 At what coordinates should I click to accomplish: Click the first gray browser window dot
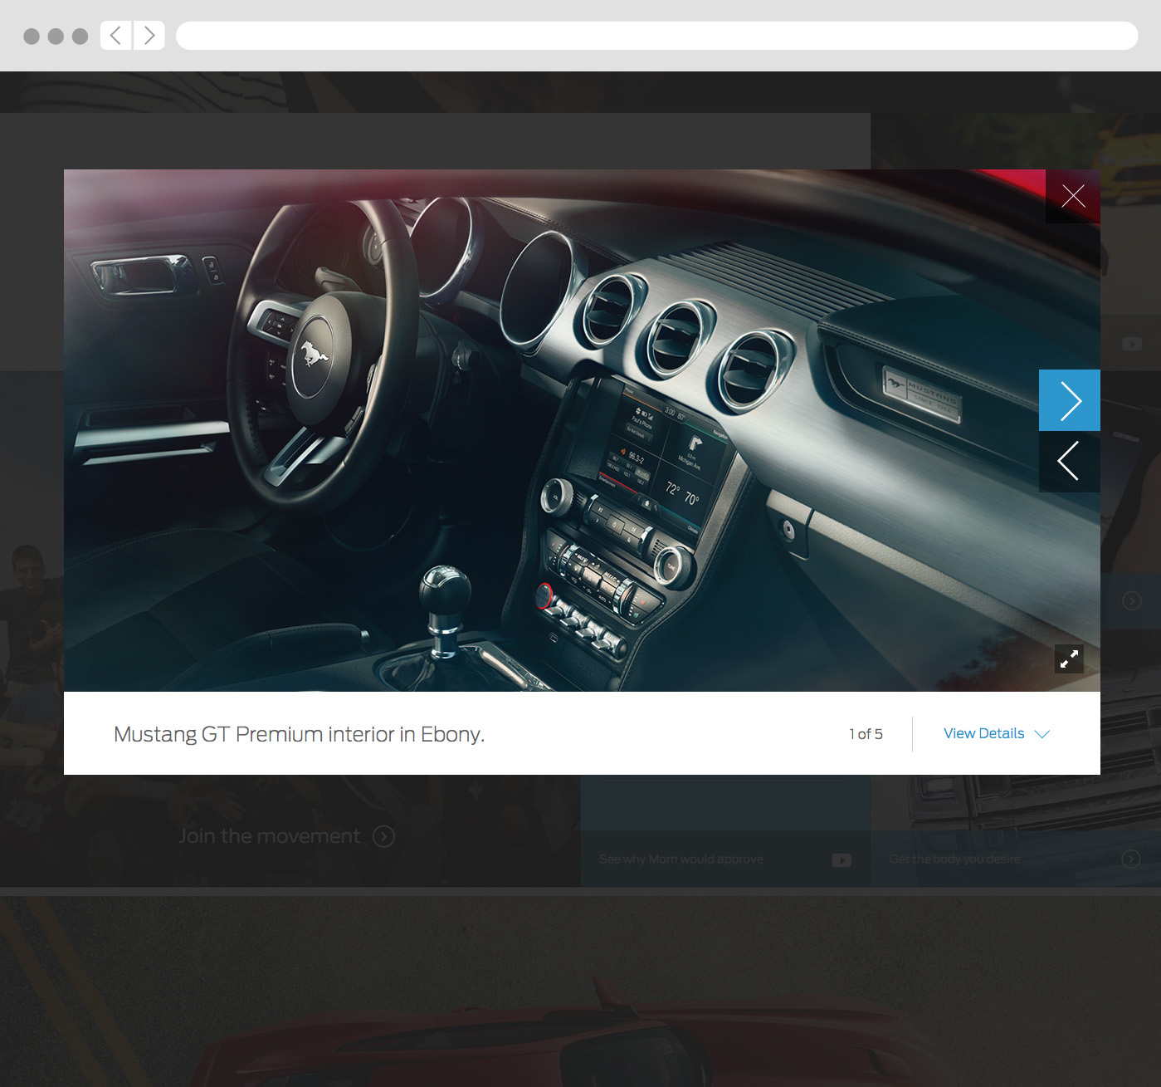32,37
